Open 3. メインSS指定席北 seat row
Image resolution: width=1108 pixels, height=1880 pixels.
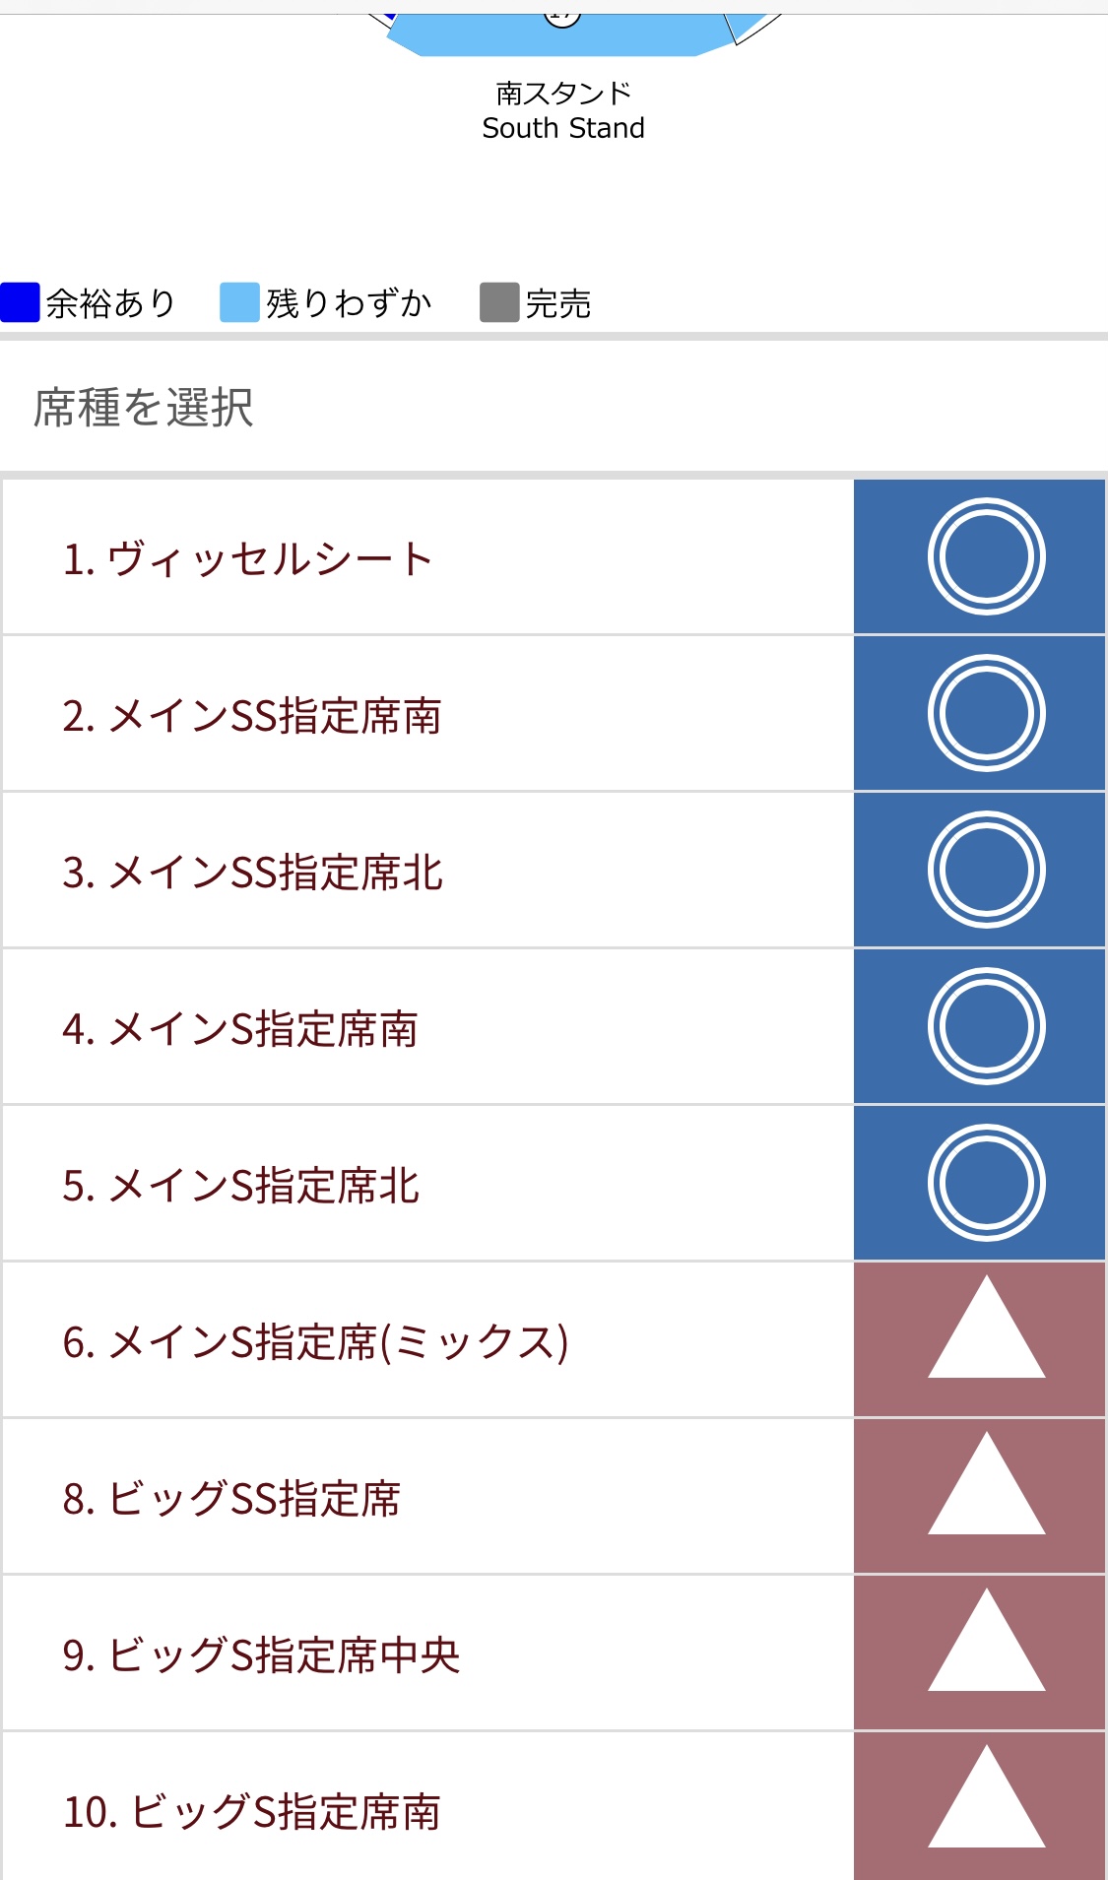click(x=252, y=873)
